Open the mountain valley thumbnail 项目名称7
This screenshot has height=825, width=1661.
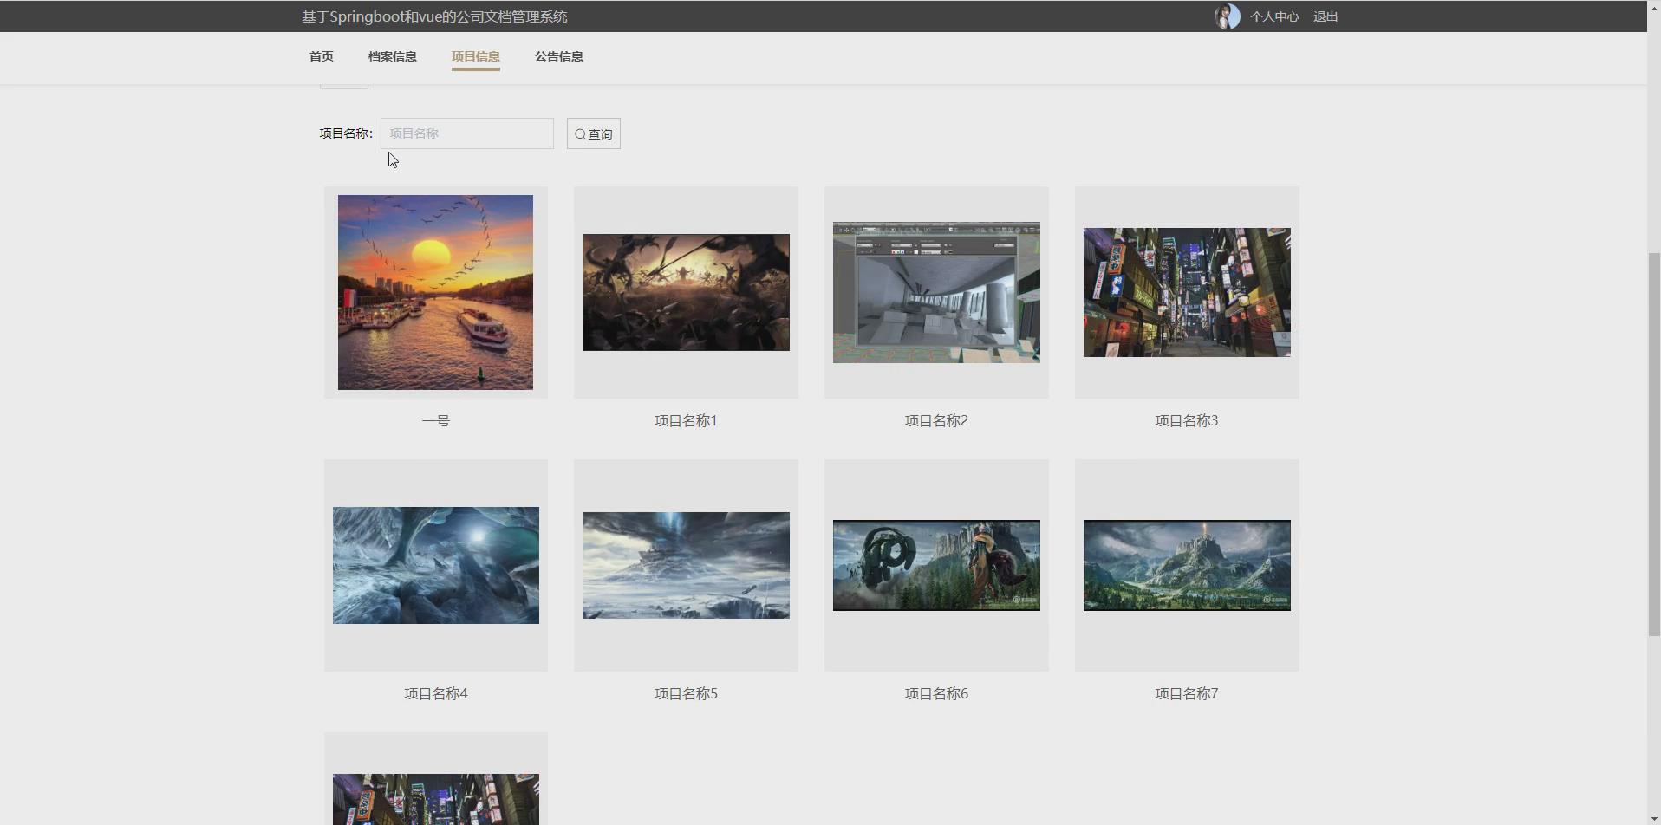pyautogui.click(x=1187, y=565)
